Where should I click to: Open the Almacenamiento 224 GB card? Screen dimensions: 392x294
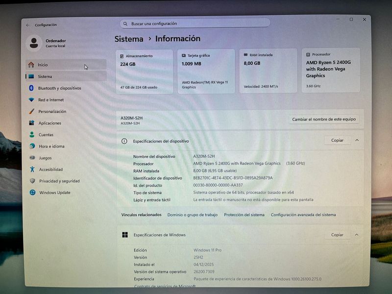pyautogui.click(x=145, y=72)
